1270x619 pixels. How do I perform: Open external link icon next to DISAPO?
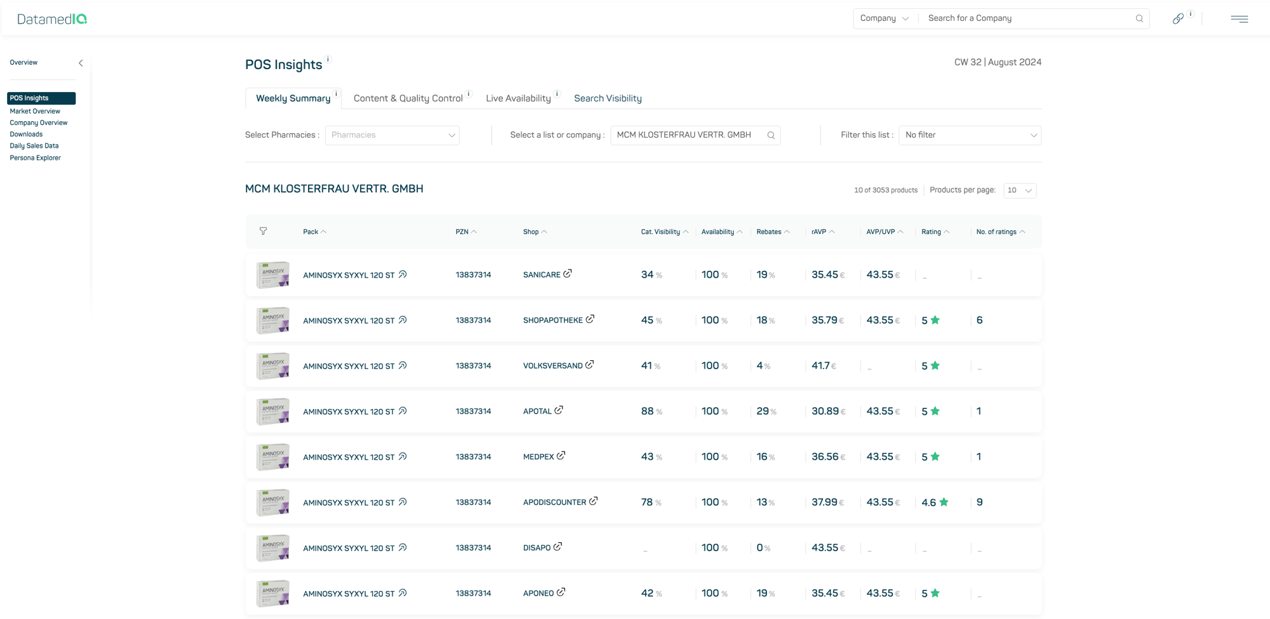tap(558, 547)
